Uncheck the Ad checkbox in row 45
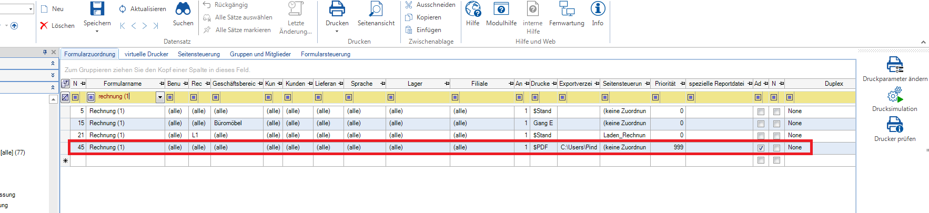 761,148
